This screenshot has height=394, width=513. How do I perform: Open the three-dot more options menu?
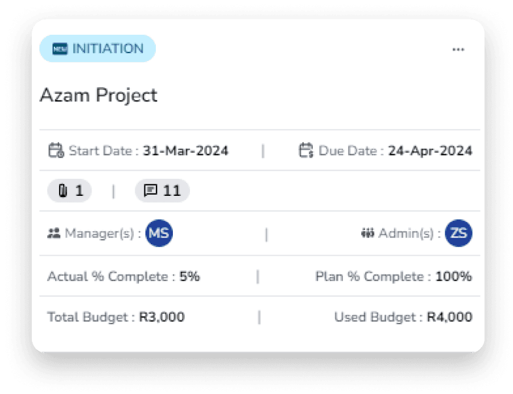458,50
